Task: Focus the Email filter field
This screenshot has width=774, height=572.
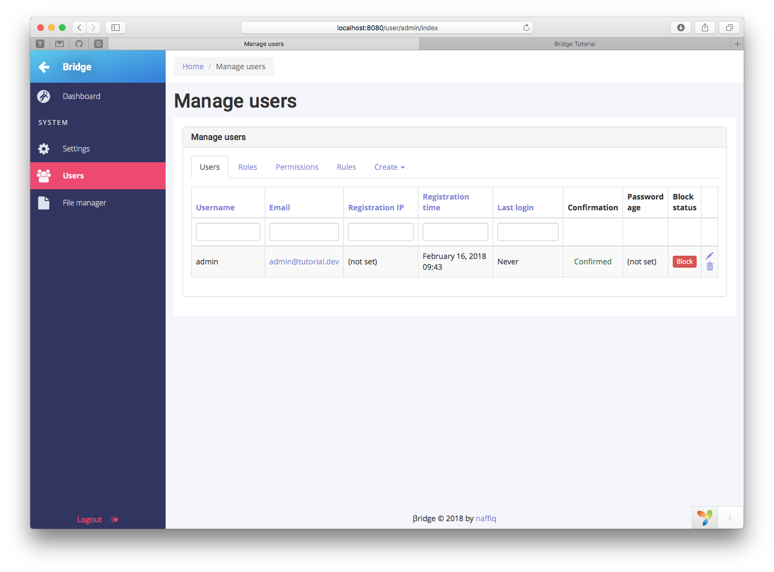Action: click(304, 232)
